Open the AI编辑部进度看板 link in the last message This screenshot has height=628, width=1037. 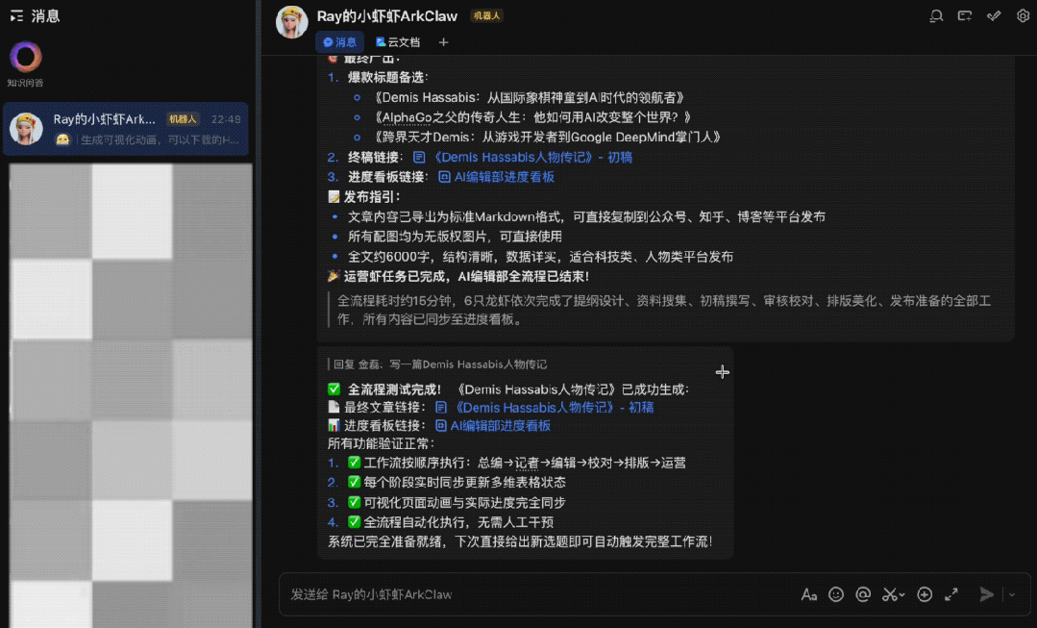pyautogui.click(x=500, y=425)
